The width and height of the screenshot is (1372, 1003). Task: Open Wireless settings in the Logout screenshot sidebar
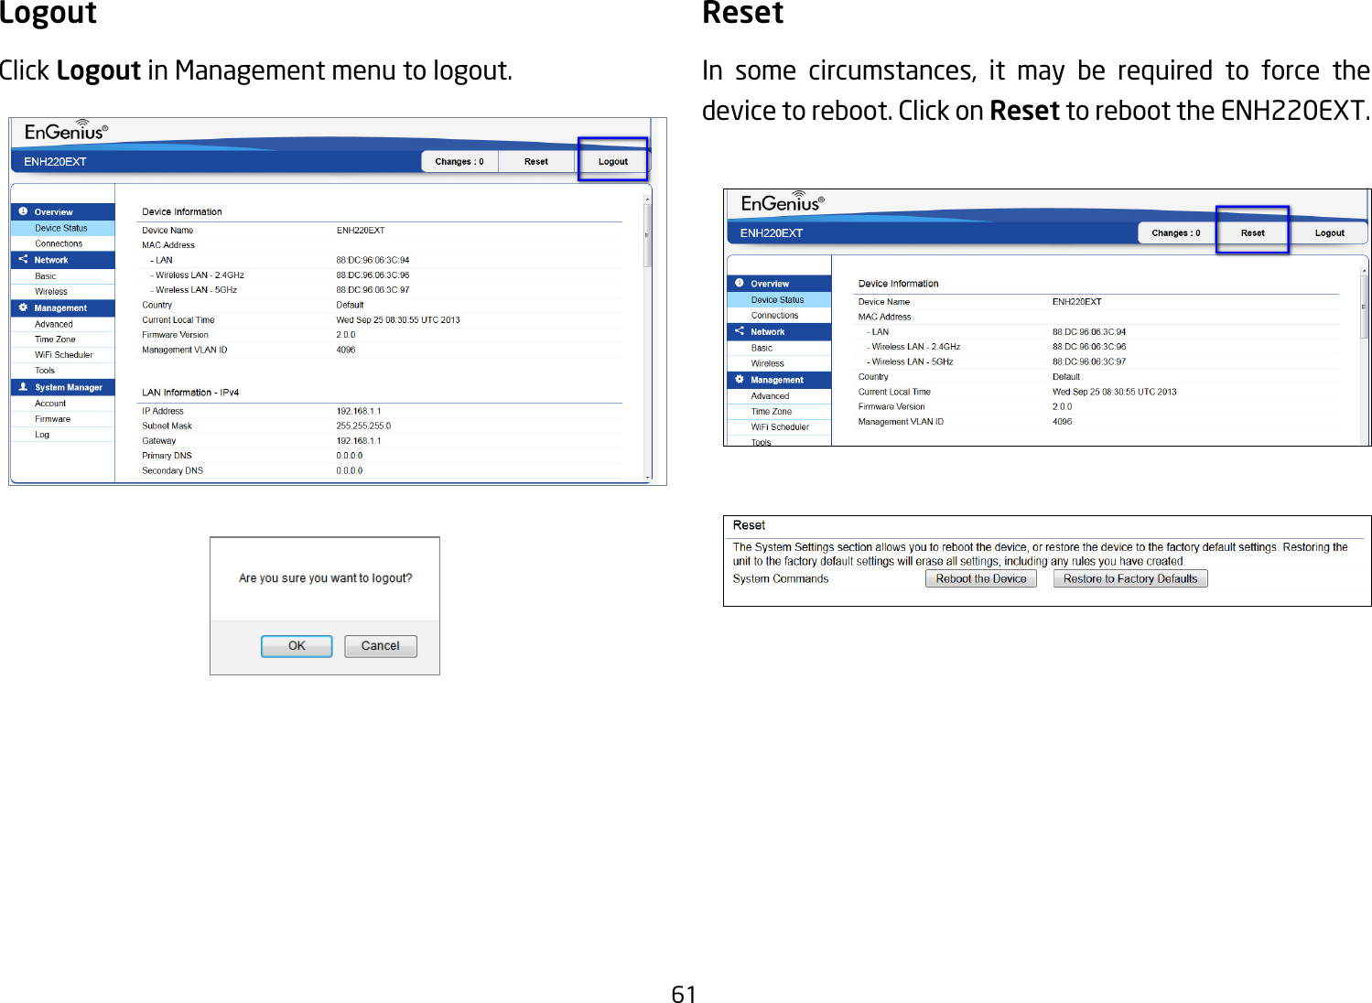[x=62, y=291]
